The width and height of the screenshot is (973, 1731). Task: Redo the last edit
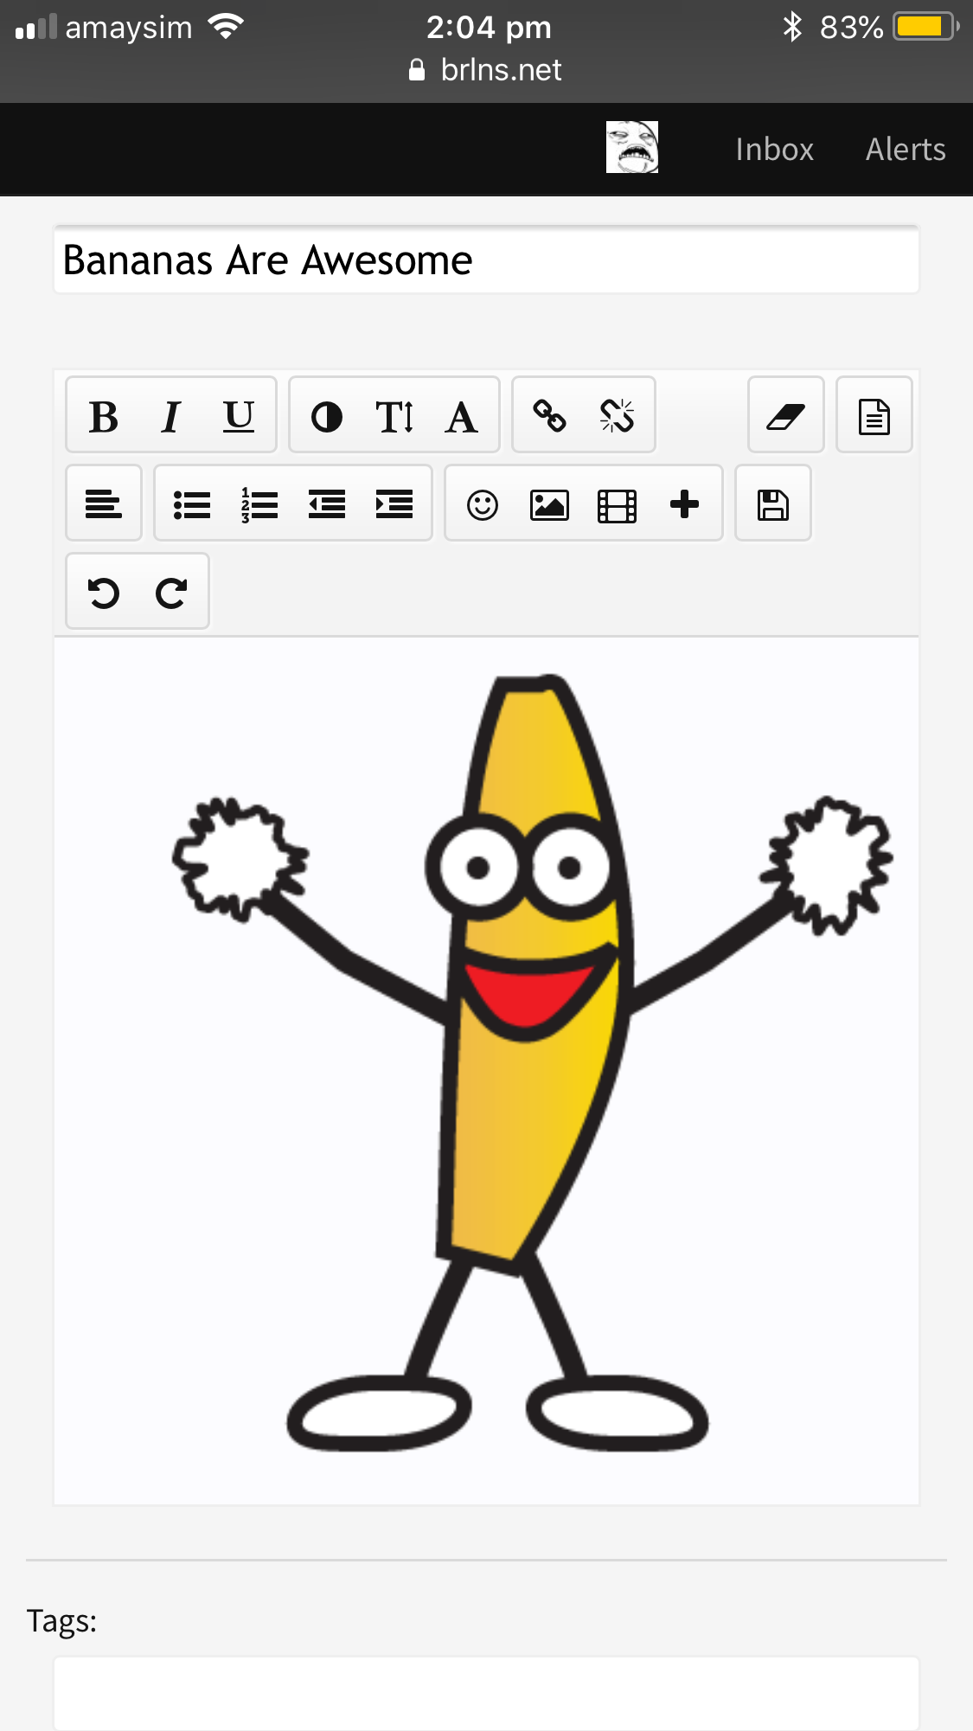tap(171, 593)
